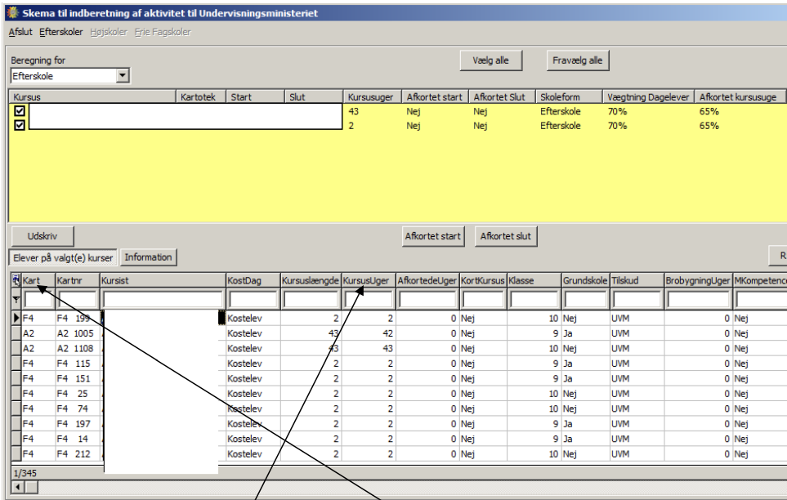
Task: Click the Klasse filter input field
Action: pyautogui.click(x=534, y=300)
